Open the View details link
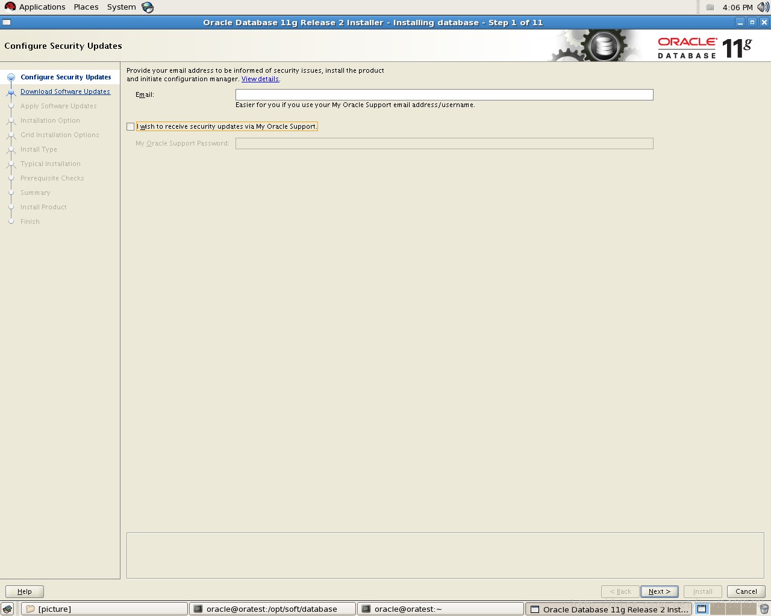This screenshot has height=616, width=771. [260, 79]
